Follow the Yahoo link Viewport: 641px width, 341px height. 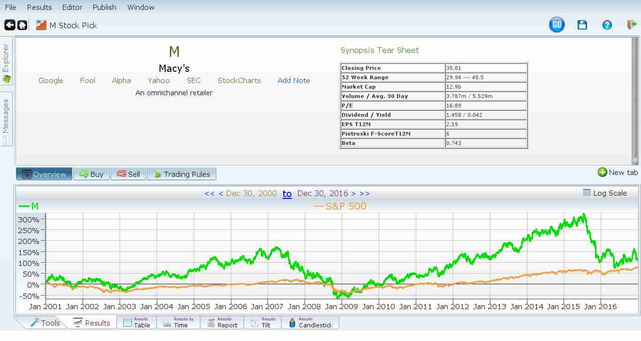(x=159, y=80)
